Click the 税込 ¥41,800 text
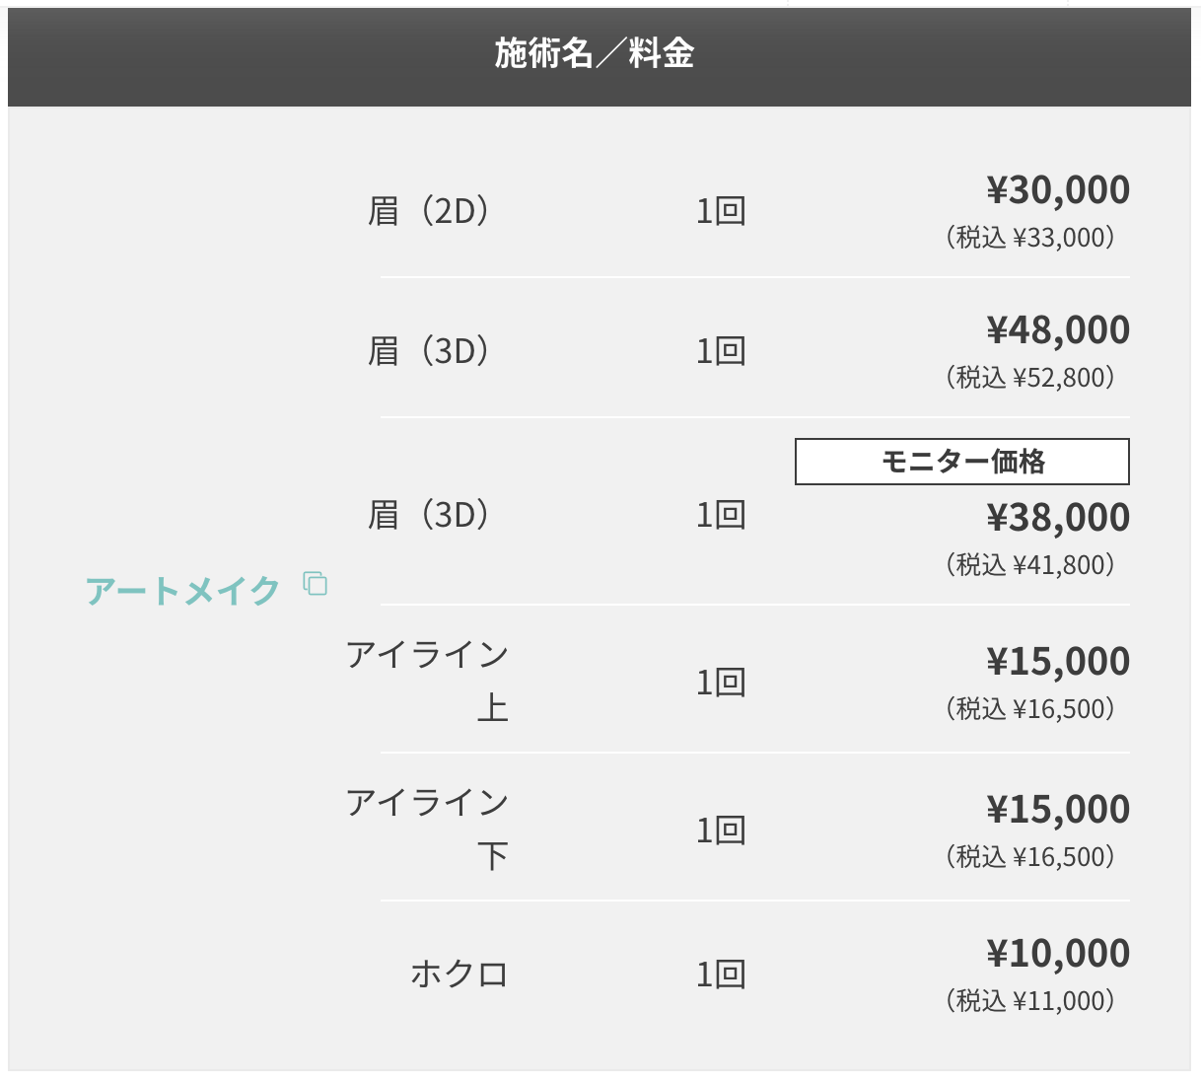The image size is (1201, 1083). click(1030, 564)
